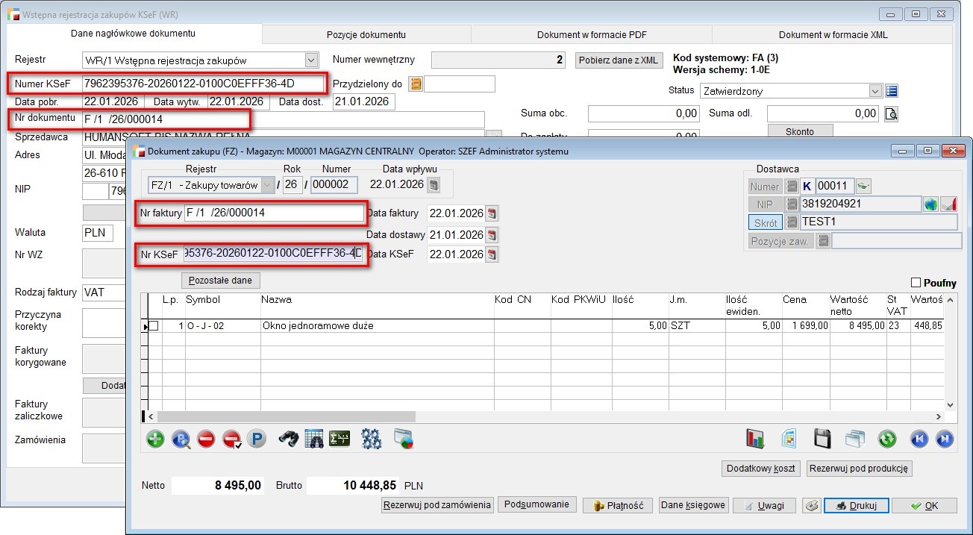Viewport: 973px width, 535px height.
Task: Click the globe icon beside the NIP field
Action: pos(930,204)
